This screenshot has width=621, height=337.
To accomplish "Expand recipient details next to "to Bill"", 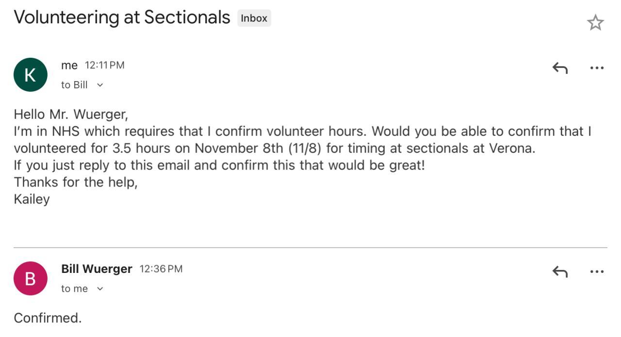I will pyautogui.click(x=100, y=85).
